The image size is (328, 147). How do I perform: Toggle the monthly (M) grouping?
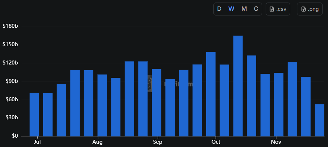pos(244,9)
